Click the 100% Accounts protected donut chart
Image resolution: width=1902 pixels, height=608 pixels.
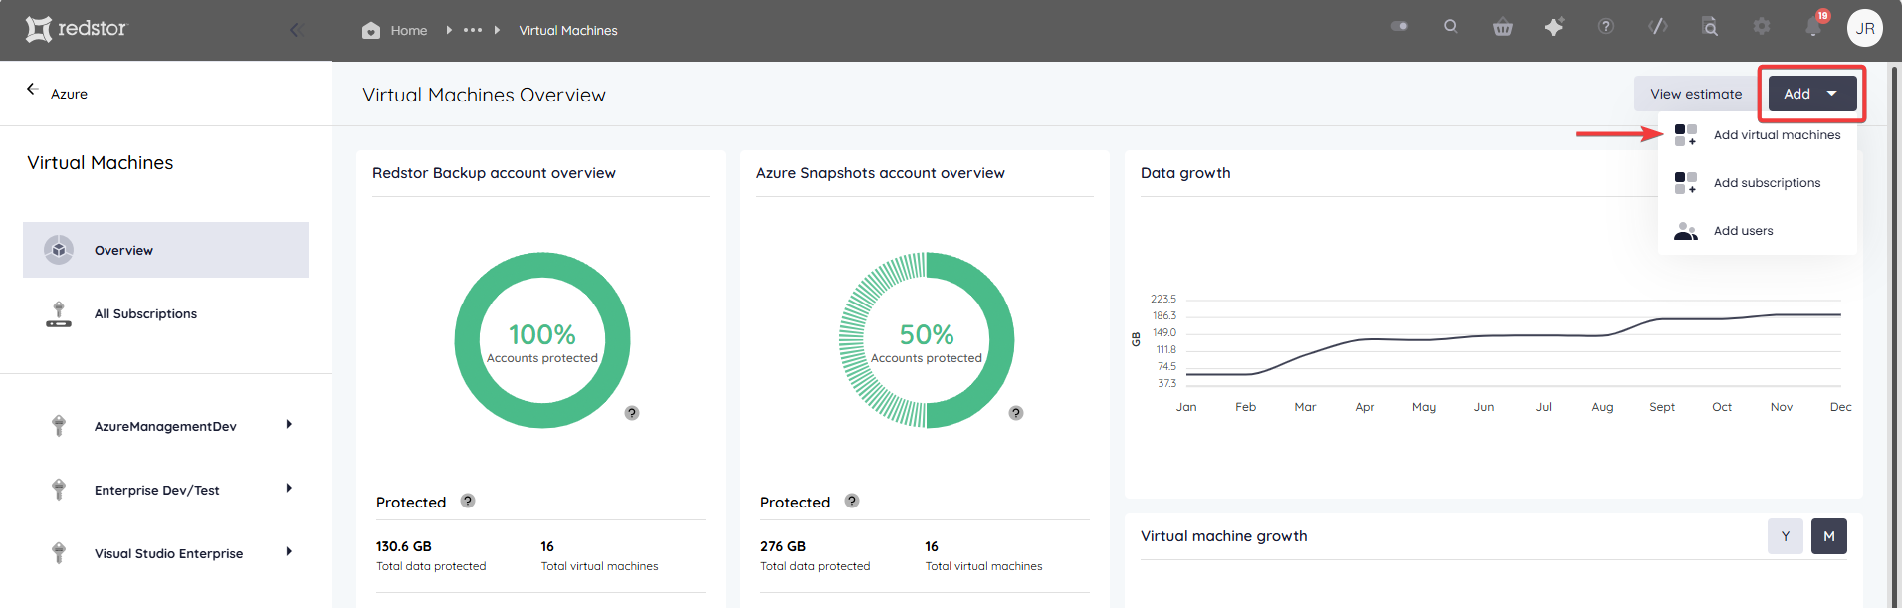pos(542,340)
